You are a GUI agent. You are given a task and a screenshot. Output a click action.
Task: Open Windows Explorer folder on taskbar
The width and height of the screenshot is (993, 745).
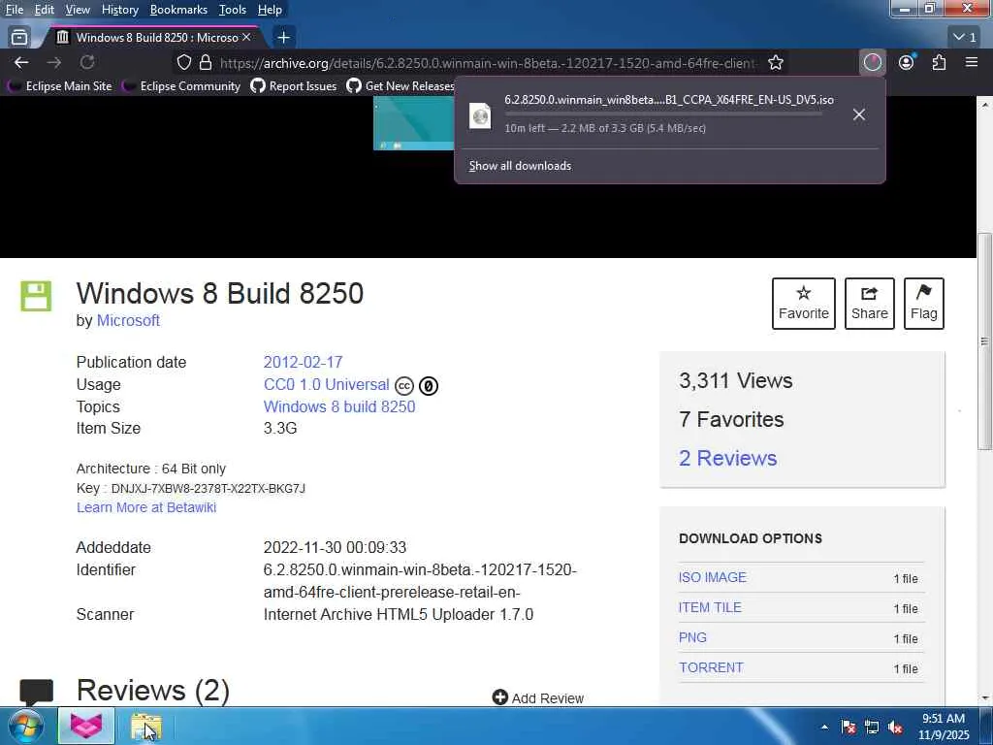coord(146,726)
